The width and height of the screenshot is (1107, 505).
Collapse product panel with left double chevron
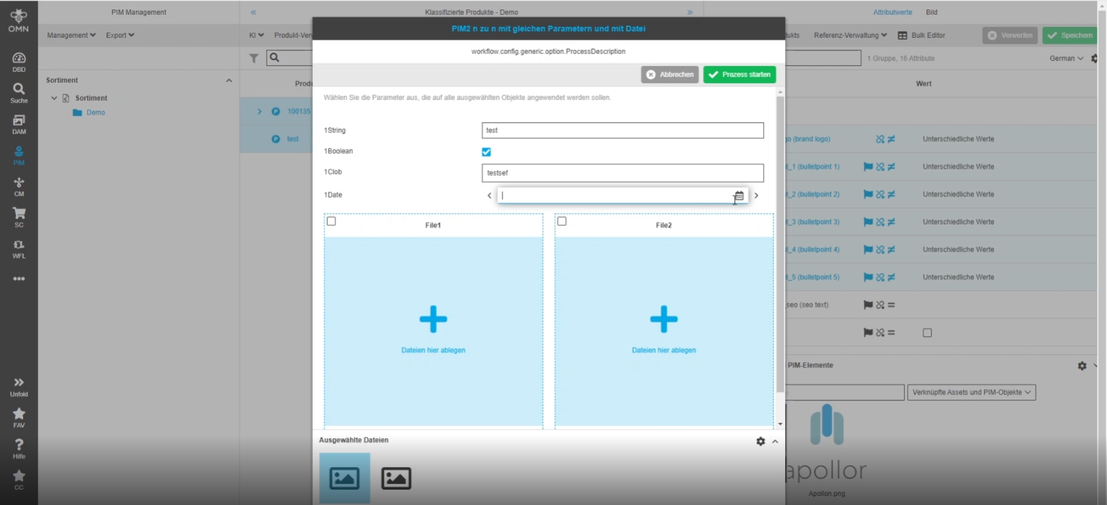point(253,12)
